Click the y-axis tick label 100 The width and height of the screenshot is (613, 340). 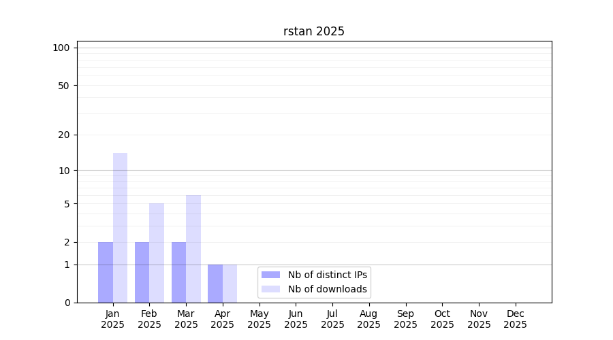coord(61,48)
